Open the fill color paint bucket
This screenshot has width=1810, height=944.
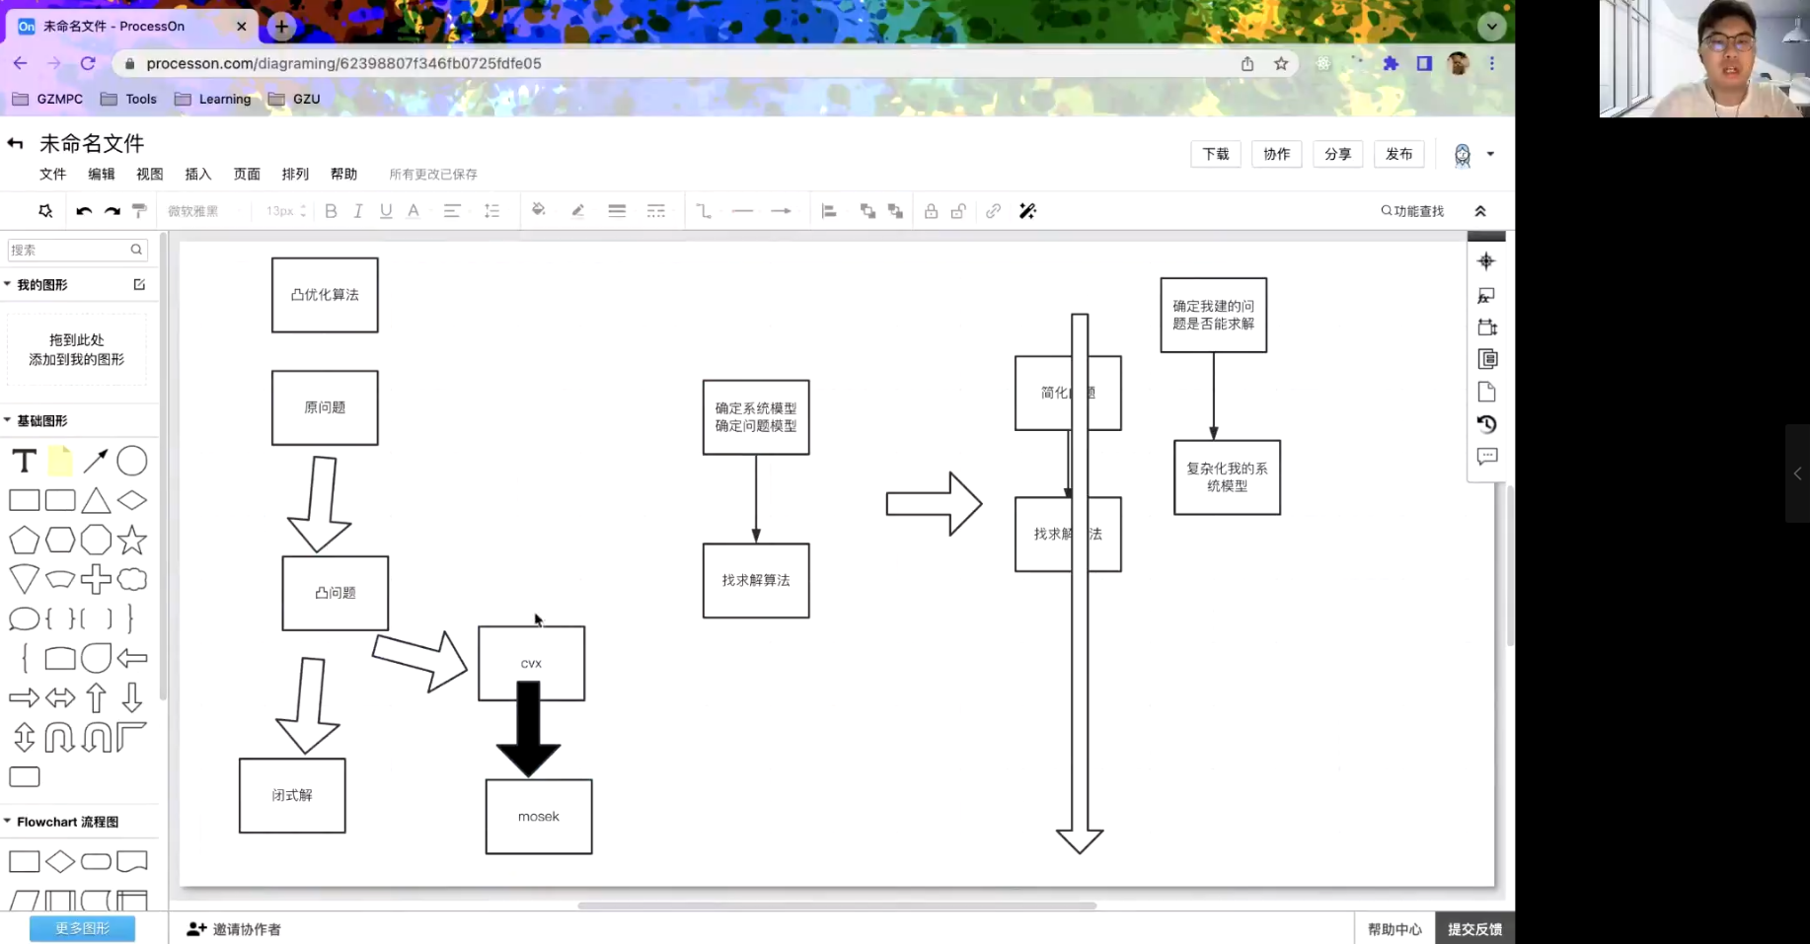point(538,211)
